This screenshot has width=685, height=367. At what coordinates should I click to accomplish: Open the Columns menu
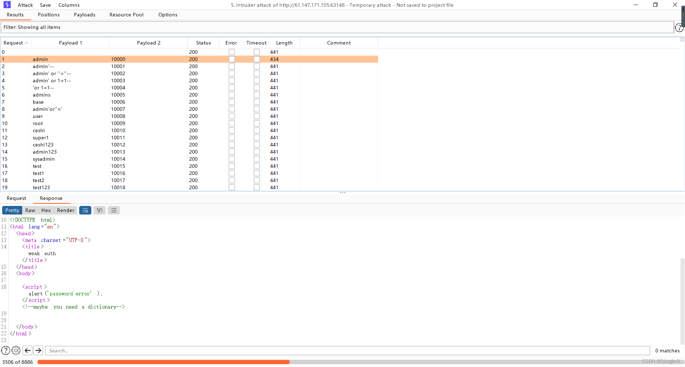coord(69,5)
